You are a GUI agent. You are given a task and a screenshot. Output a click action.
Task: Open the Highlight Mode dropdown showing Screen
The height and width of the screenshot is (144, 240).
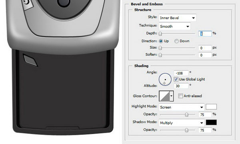coord(182,107)
